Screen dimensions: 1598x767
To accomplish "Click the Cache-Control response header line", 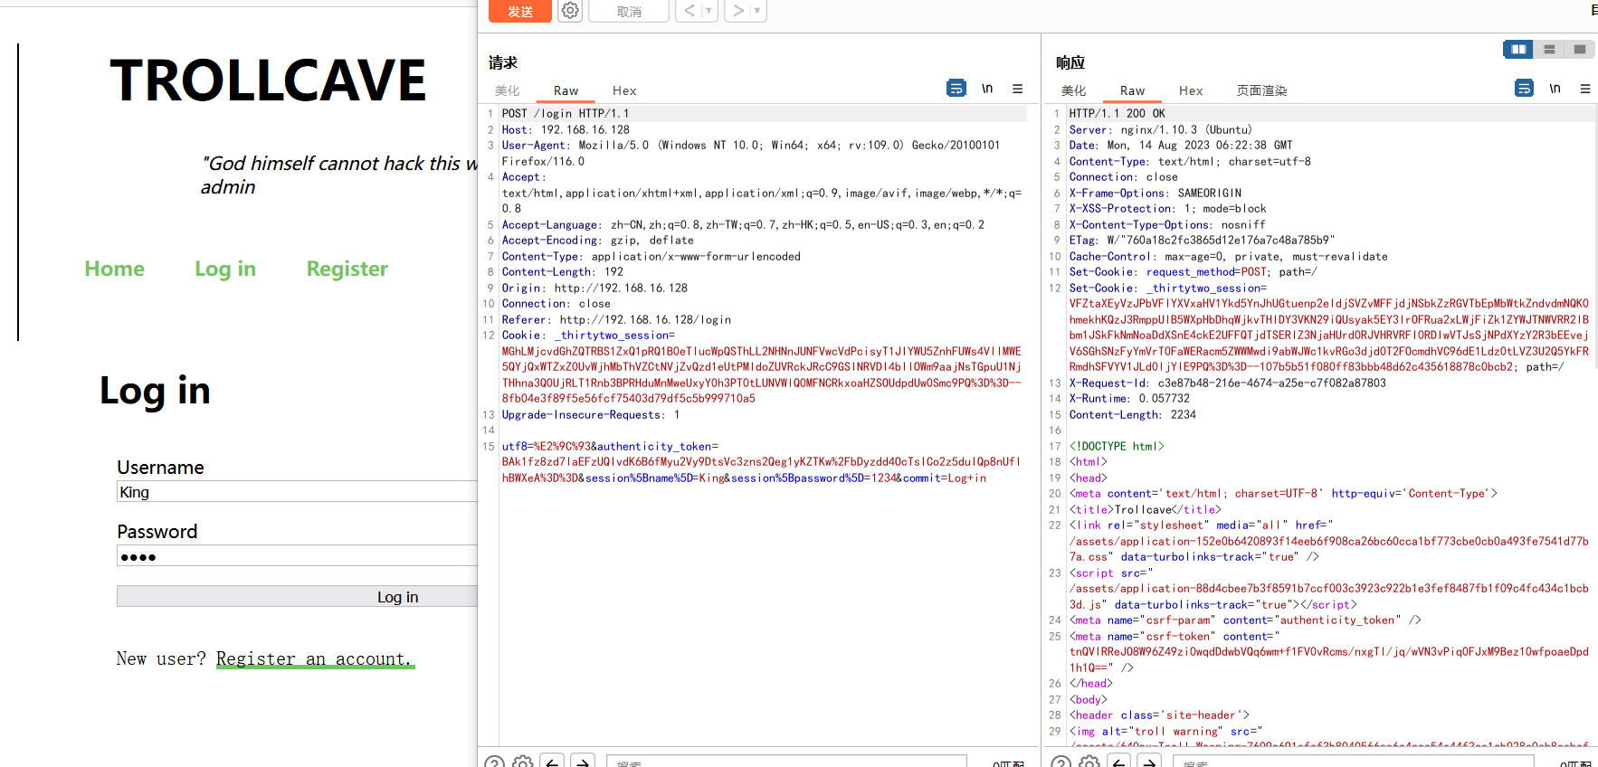I will pos(1228,257).
